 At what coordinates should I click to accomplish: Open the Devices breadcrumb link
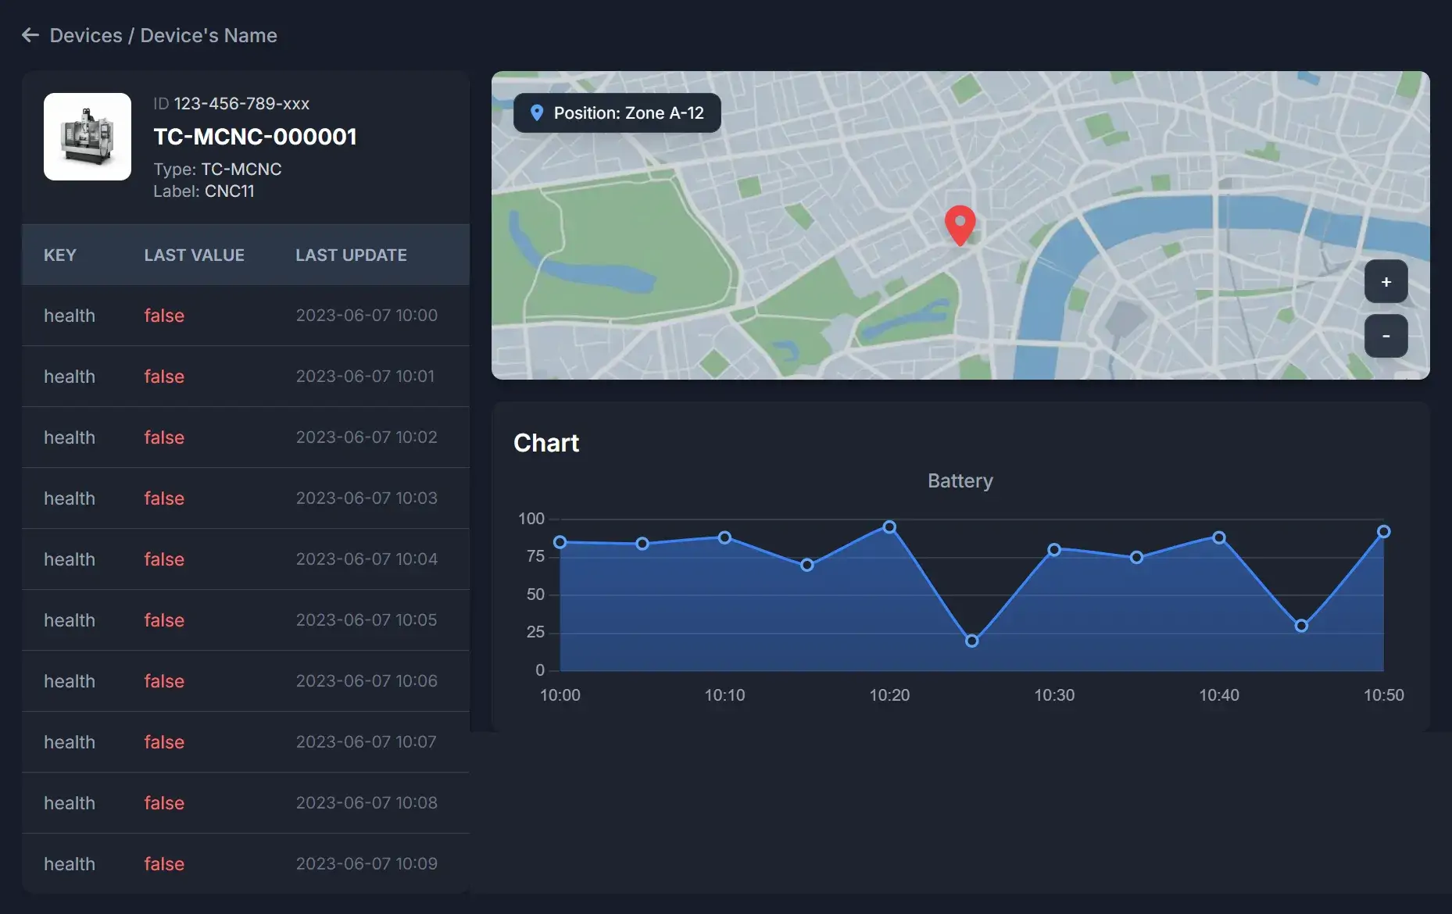[87, 35]
